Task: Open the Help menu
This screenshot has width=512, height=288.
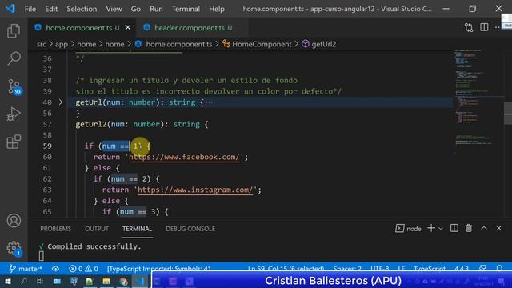Action: click(x=217, y=9)
